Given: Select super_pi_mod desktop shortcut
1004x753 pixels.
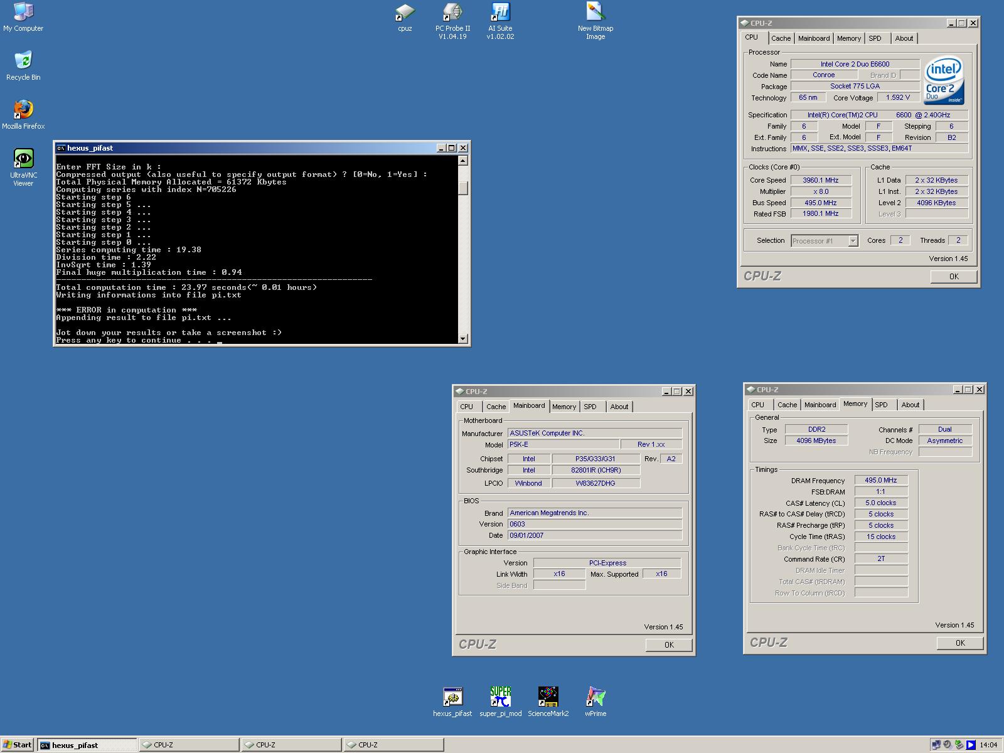Looking at the screenshot, I should point(500,702).
